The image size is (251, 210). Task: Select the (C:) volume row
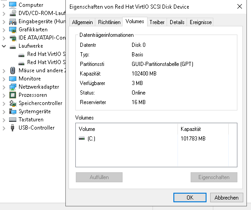(x=156, y=139)
